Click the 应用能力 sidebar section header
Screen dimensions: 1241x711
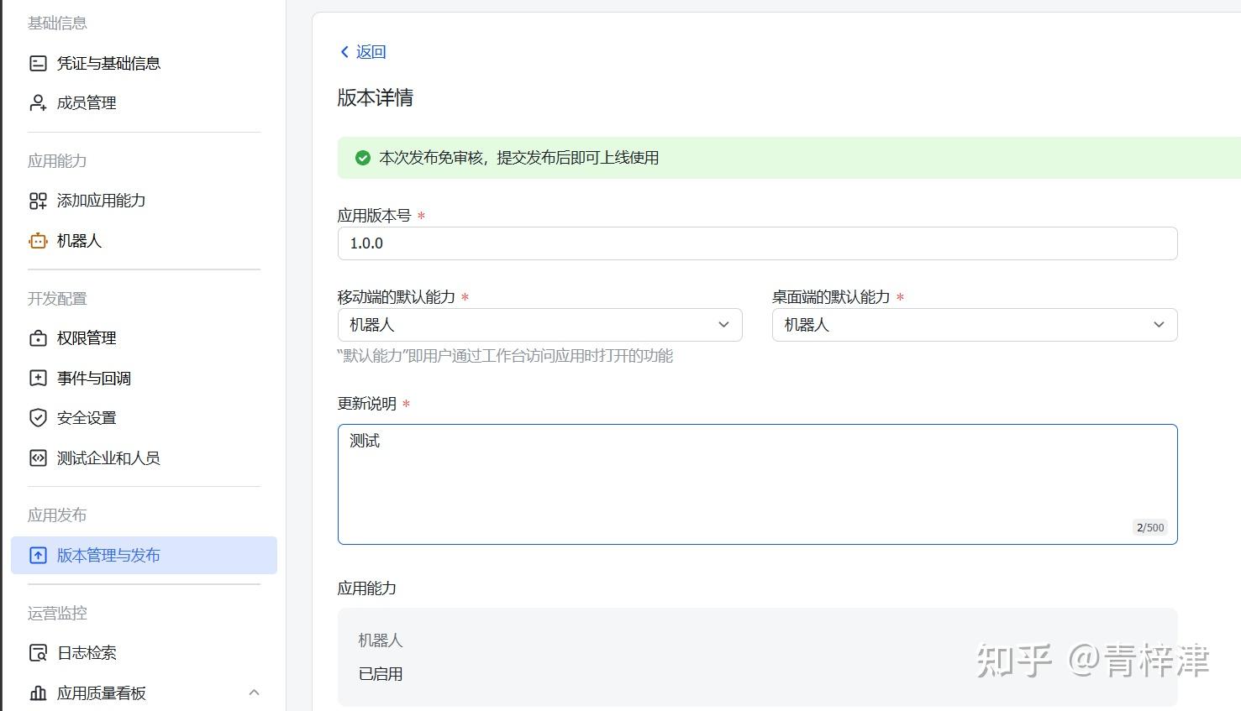tap(57, 161)
